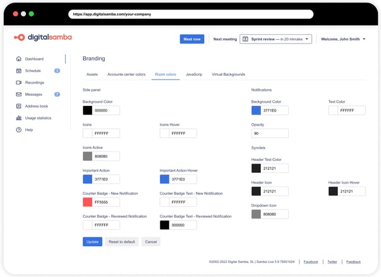Click the Recordings camera icon
This screenshot has width=381, height=277.
19,83
